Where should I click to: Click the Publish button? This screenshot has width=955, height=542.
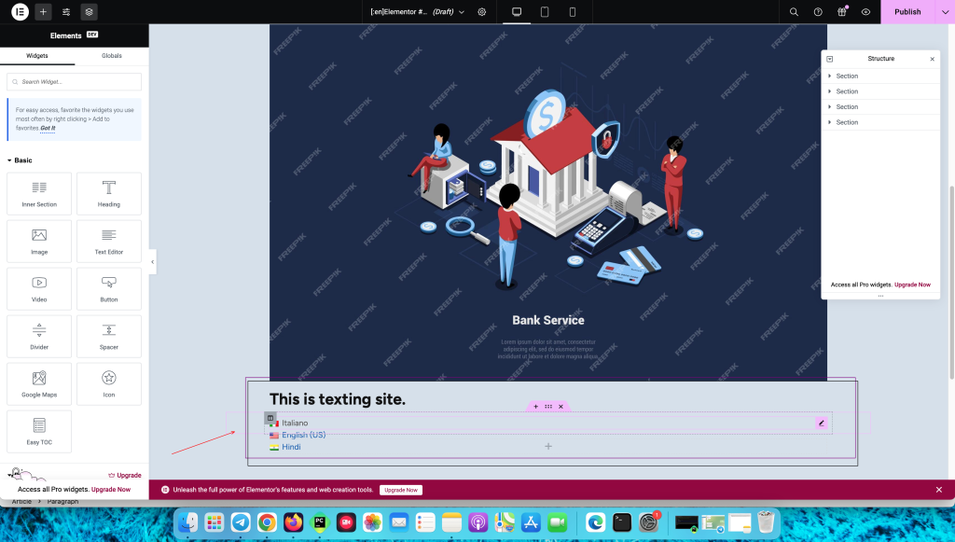click(907, 11)
